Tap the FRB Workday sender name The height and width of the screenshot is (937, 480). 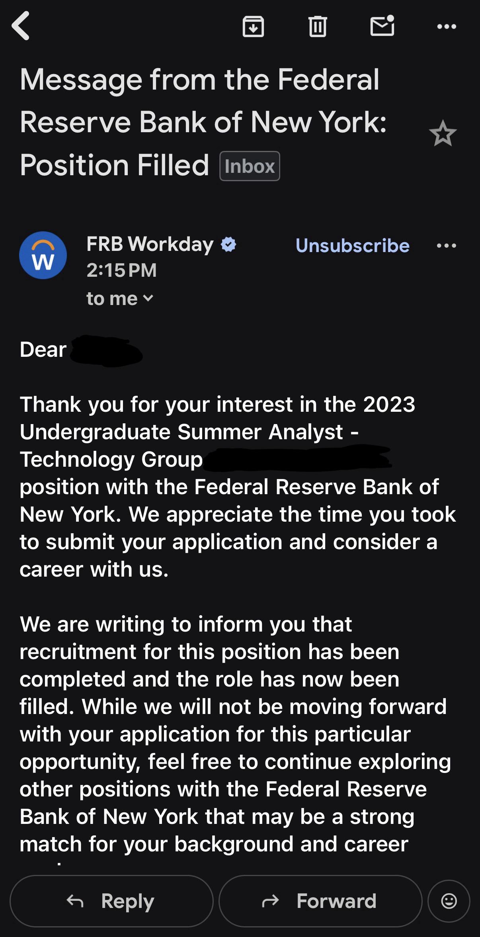(150, 244)
